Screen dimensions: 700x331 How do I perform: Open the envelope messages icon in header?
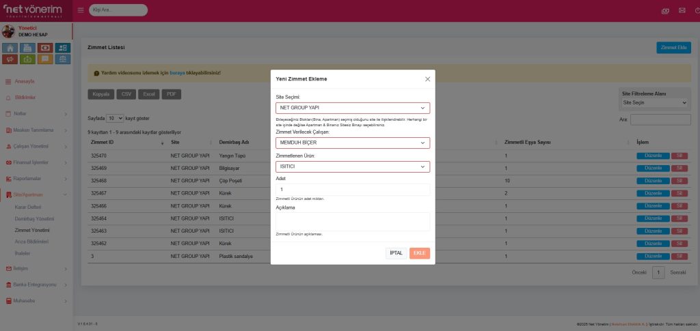(x=682, y=10)
